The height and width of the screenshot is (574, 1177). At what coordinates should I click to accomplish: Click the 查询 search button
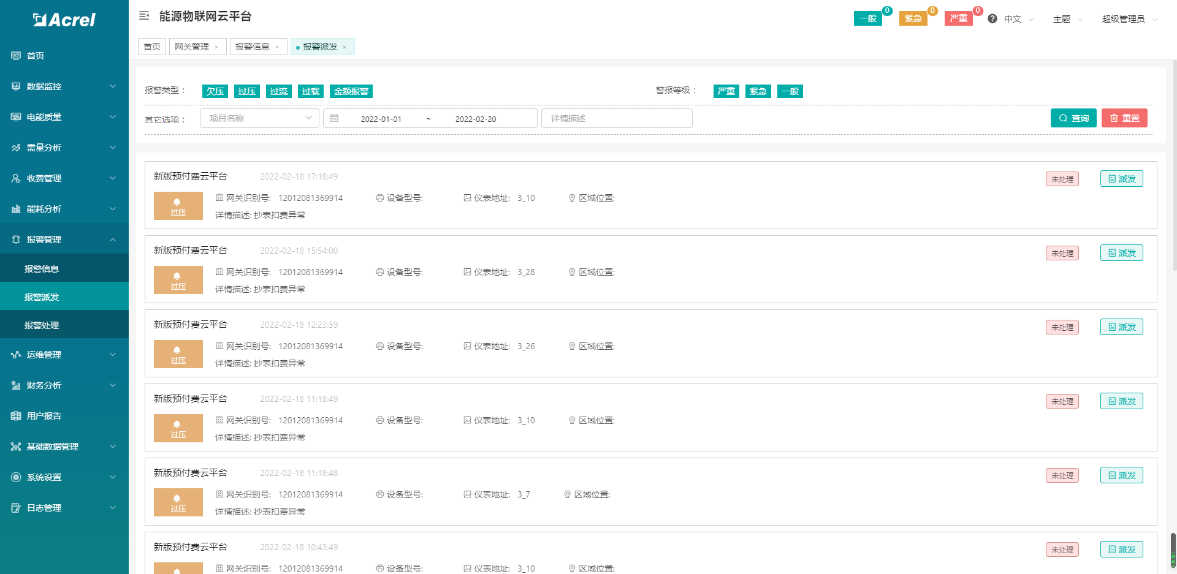pyautogui.click(x=1073, y=118)
